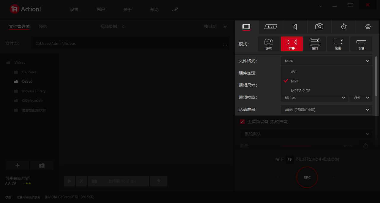Screen dimensions: 380x203
Task: Open the 活动屏幕 active screen dropdown
Action: pyautogui.click(x=326, y=110)
